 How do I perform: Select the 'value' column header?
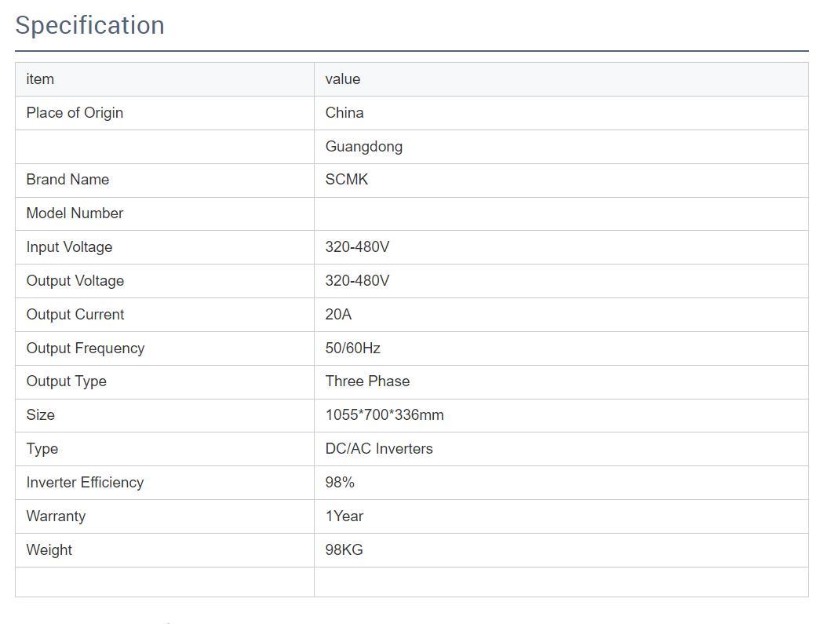343,79
